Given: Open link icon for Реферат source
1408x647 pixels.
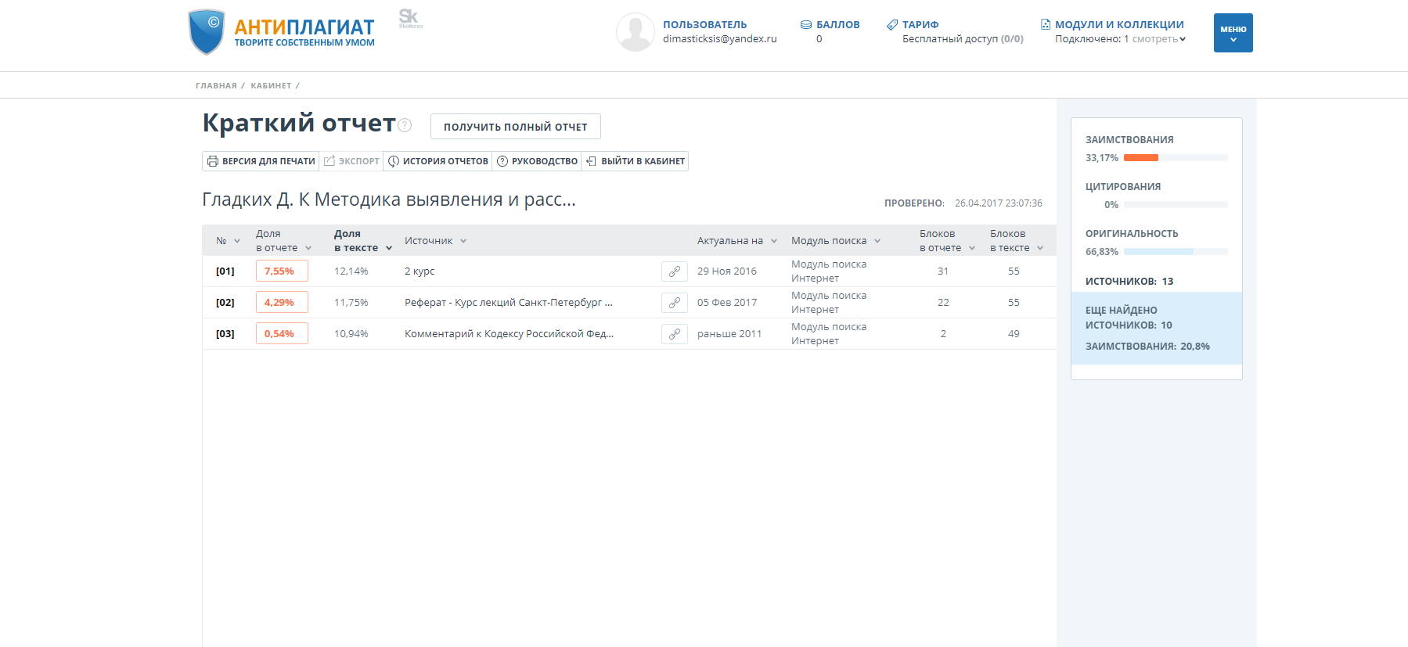Looking at the screenshot, I should [674, 303].
